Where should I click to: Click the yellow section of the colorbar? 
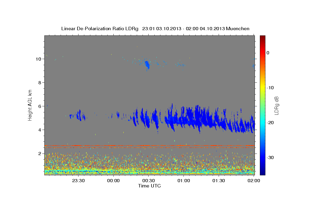pyautogui.click(x=262, y=87)
